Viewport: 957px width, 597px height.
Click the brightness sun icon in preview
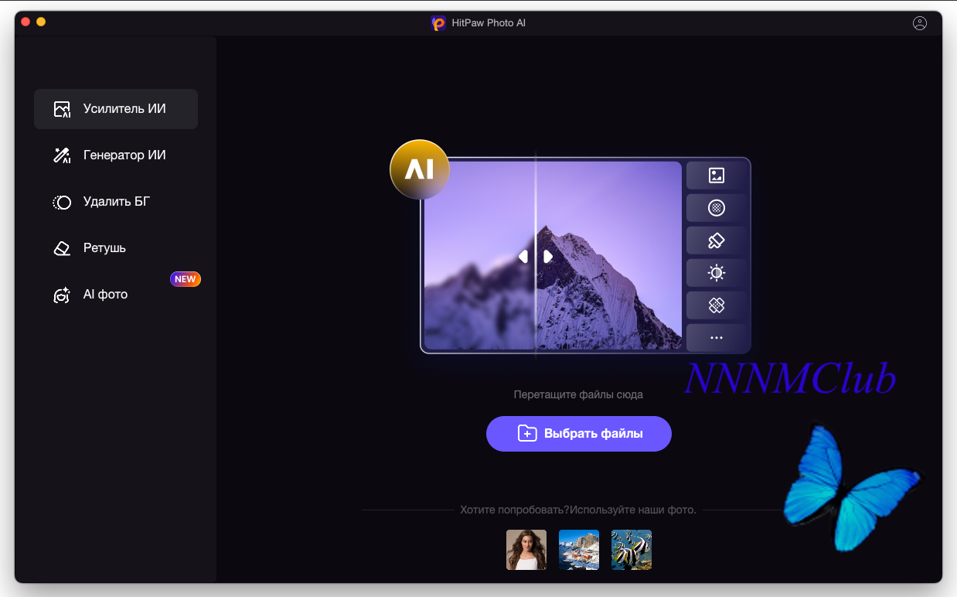point(717,273)
